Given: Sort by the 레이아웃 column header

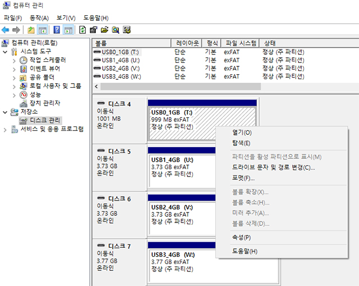Looking at the screenshot, I should (186, 43).
